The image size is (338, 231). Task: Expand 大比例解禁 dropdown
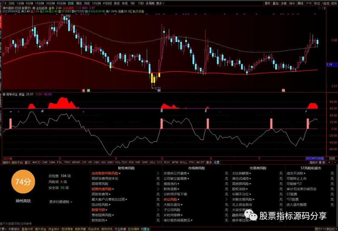[x=250, y=174]
